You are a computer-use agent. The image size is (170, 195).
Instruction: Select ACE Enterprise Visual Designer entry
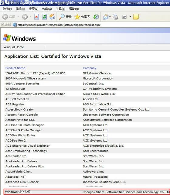click(27, 146)
